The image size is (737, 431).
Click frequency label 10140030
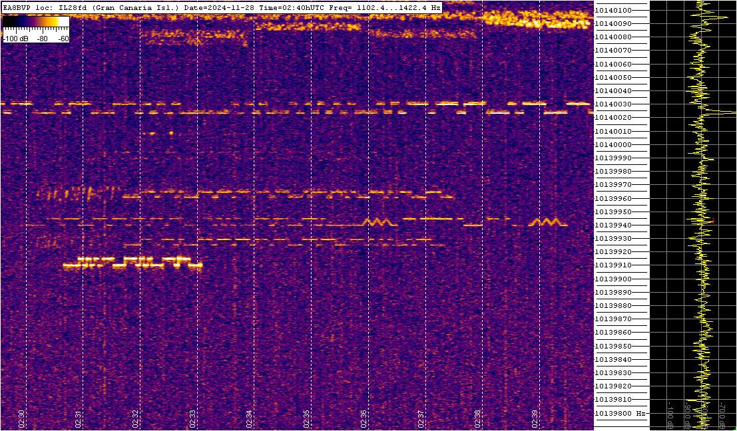pos(613,104)
